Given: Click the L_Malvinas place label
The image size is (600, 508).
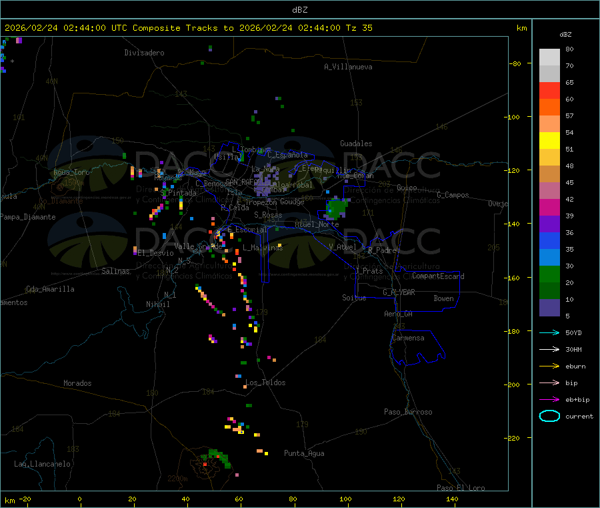Looking at the screenshot, I should coord(263,248).
